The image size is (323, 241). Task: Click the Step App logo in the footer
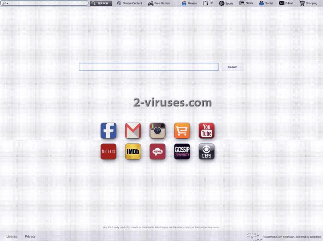click(255, 237)
